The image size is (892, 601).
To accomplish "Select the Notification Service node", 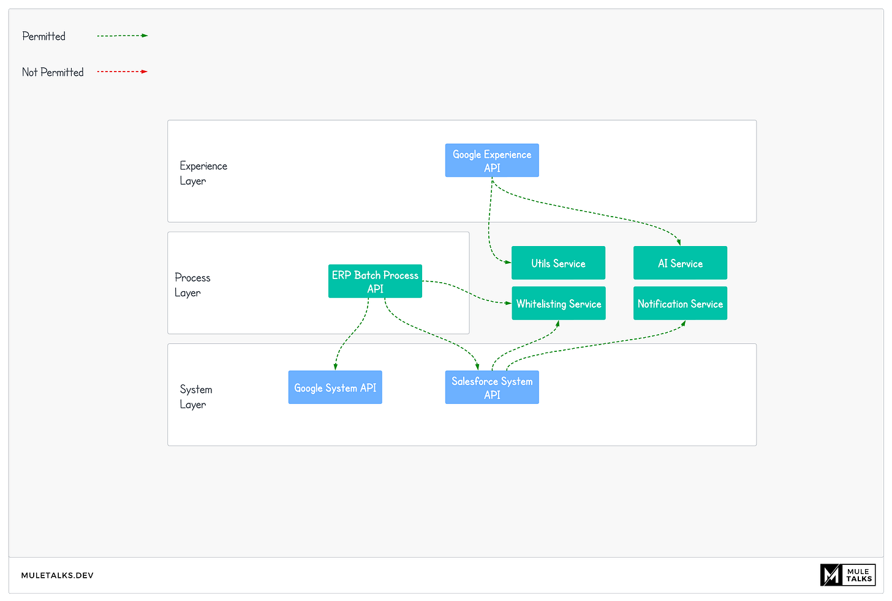I will coord(680,304).
